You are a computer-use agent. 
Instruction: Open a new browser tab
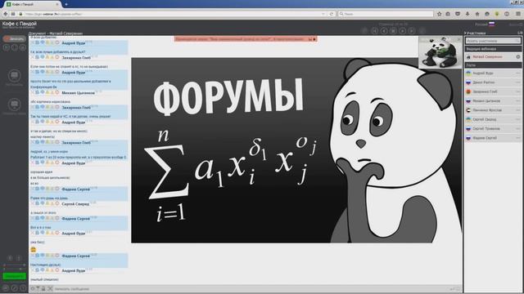pyautogui.click(x=66, y=4)
